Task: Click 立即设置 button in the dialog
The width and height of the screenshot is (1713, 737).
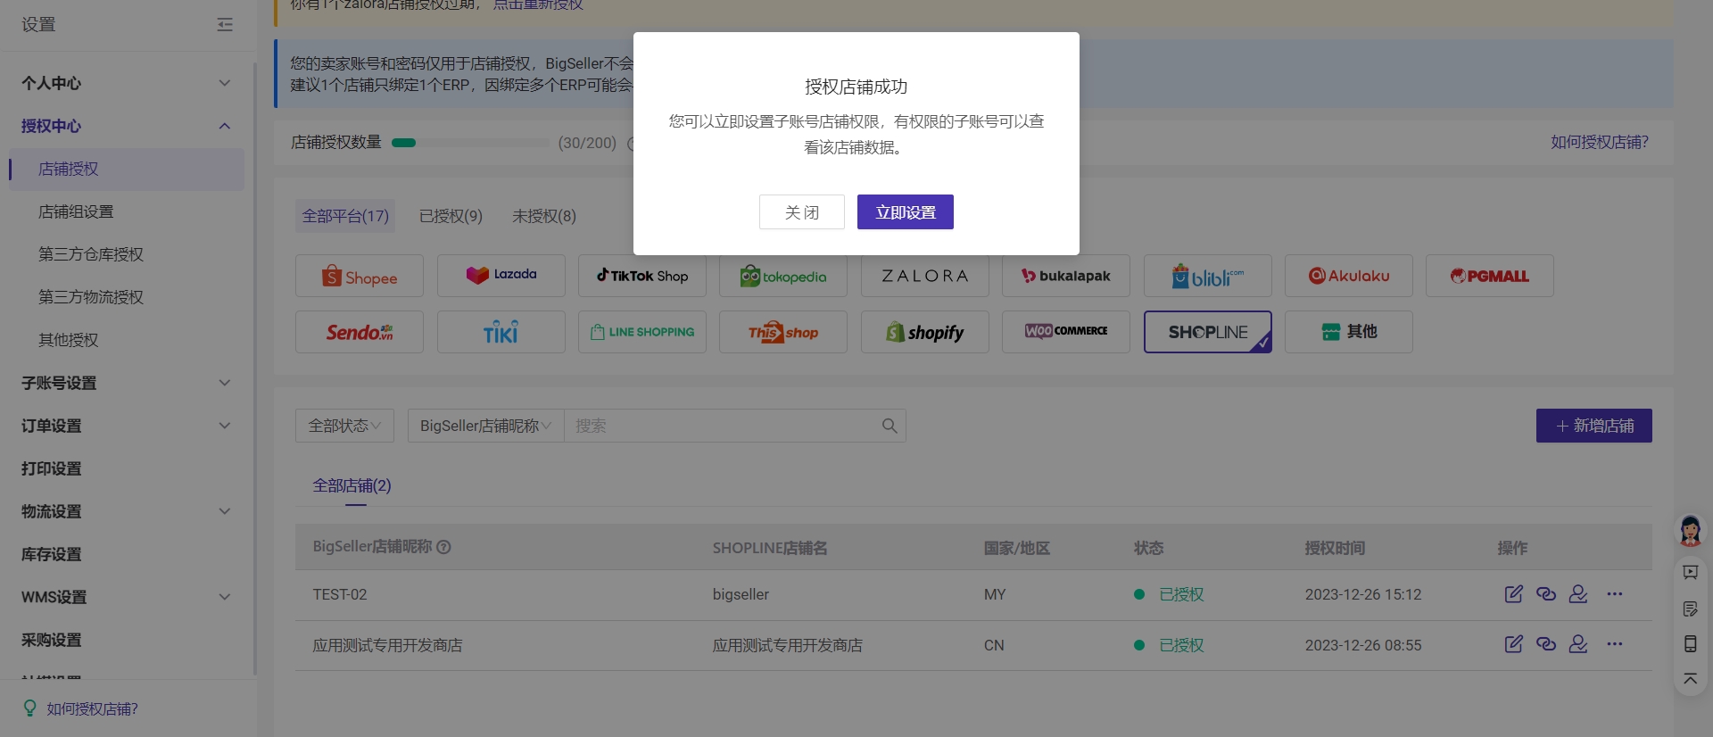Action: (x=906, y=212)
